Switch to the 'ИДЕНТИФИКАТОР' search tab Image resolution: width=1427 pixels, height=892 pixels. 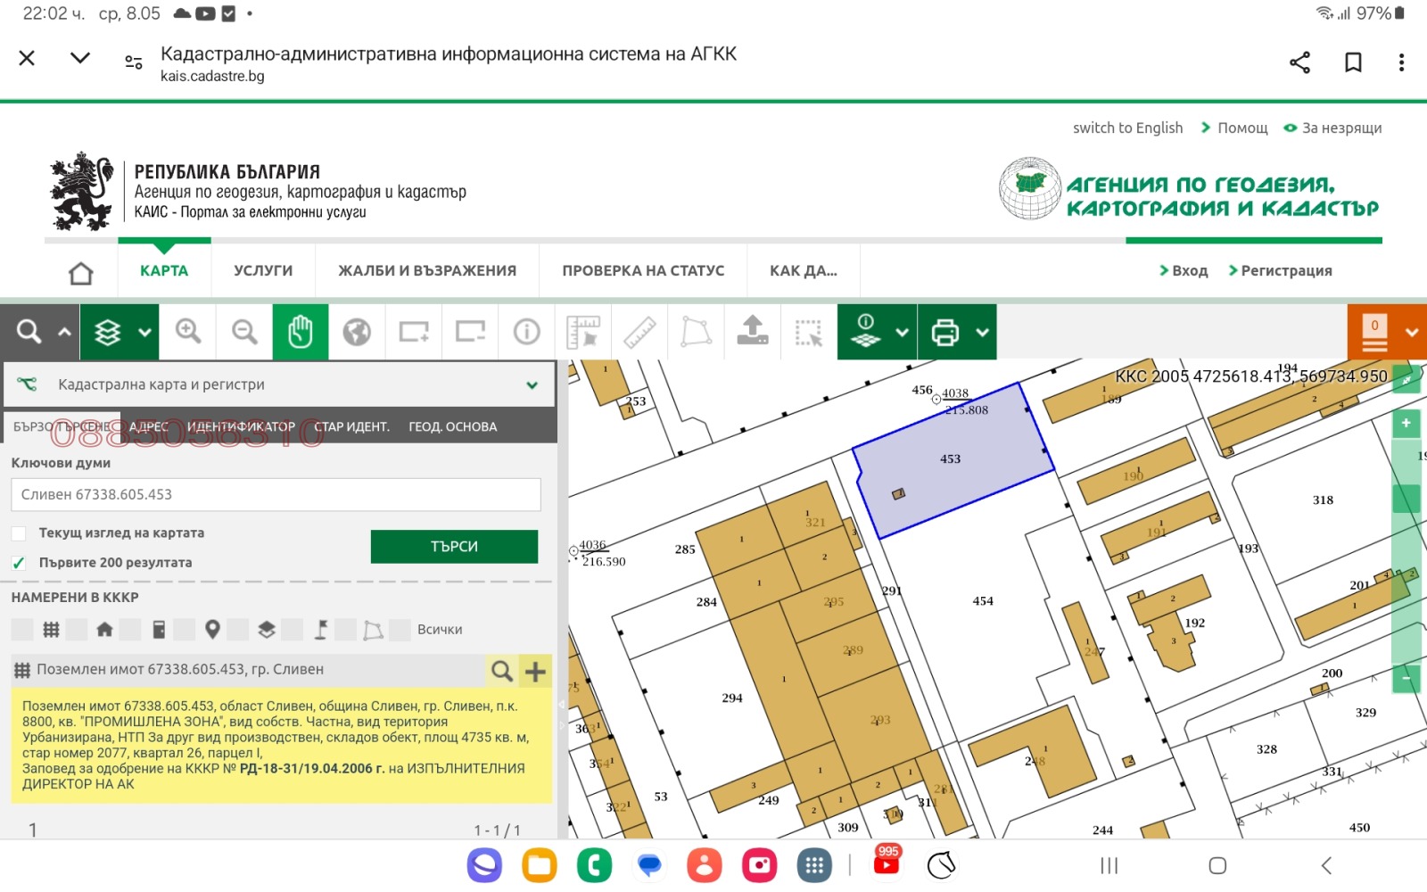coord(241,427)
